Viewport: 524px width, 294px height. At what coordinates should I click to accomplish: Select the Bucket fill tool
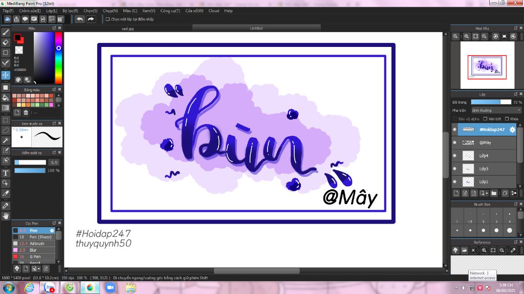(5, 97)
